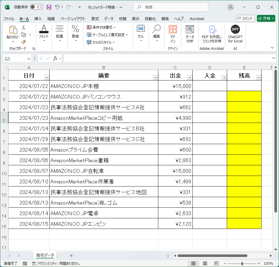Click the Format Painter brush icon
The width and height of the screenshot is (279, 267).
[x=24, y=42]
